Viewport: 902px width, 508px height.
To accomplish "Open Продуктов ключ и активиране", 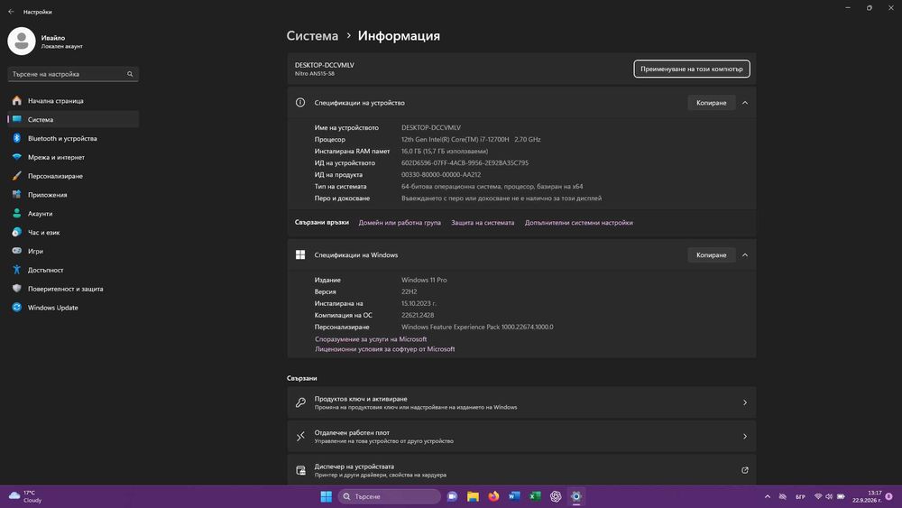I will (521, 402).
